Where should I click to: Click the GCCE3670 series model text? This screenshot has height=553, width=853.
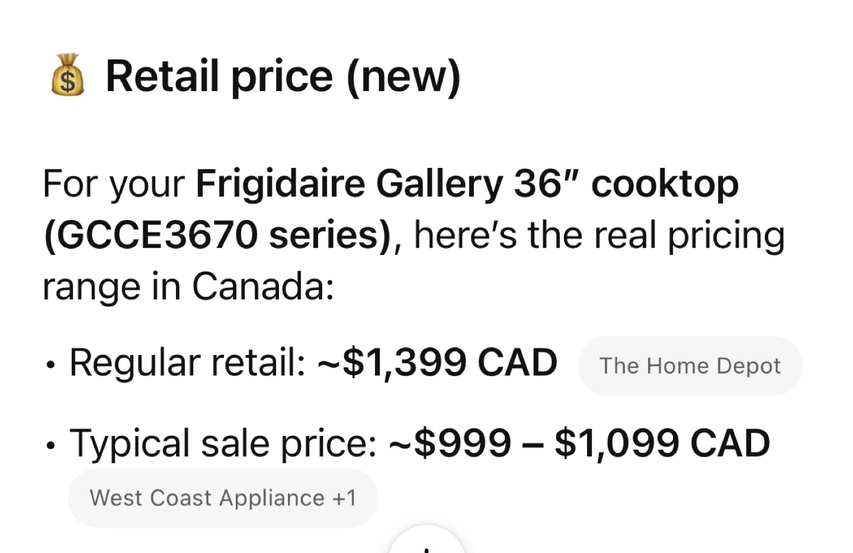pos(217,235)
